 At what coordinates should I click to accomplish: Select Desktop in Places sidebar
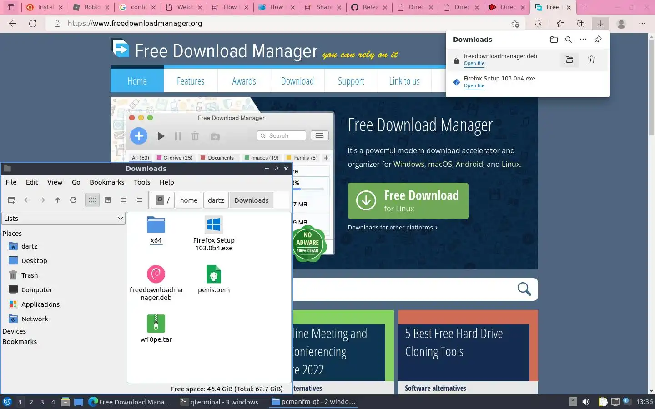tap(34, 261)
